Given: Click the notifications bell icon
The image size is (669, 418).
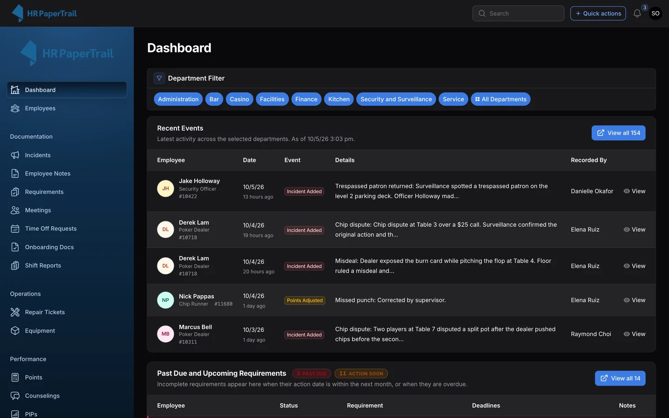Looking at the screenshot, I should click(x=637, y=13).
